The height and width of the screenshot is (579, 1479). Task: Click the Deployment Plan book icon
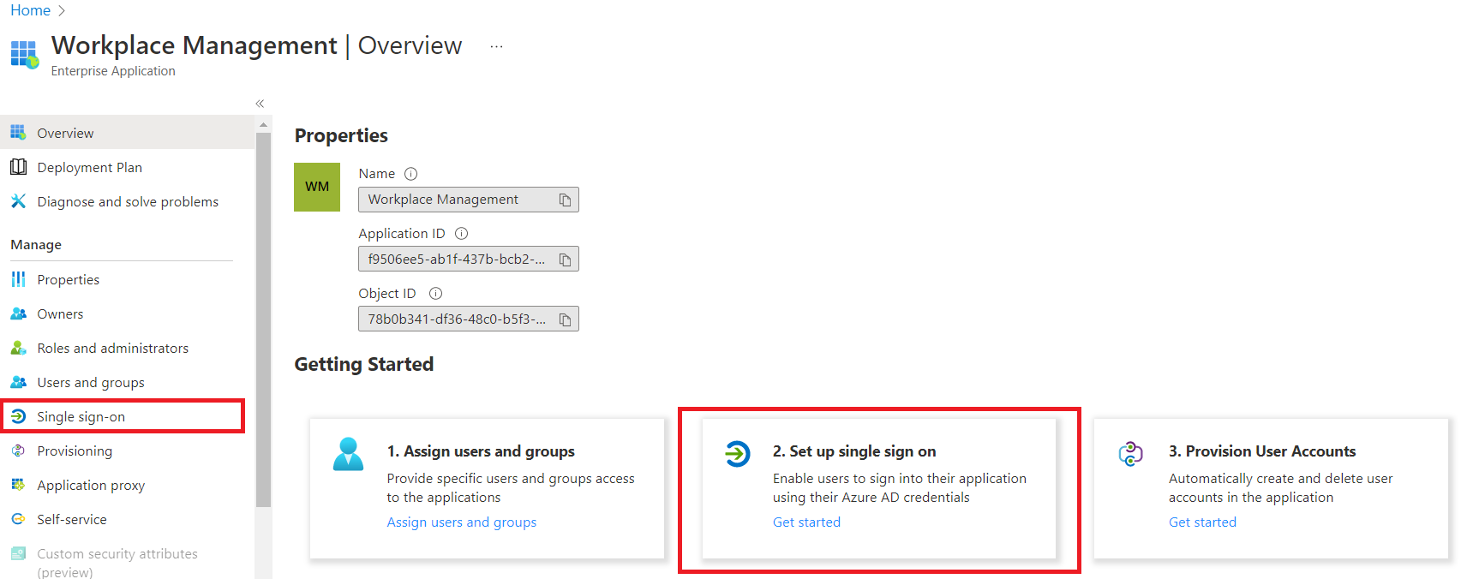tap(18, 167)
